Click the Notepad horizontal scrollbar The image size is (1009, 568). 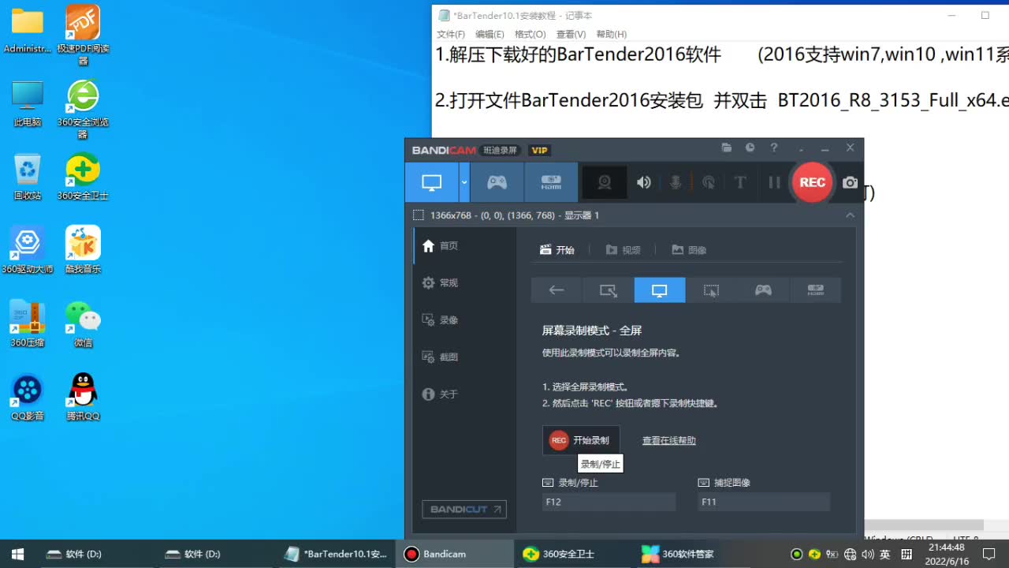(x=924, y=525)
